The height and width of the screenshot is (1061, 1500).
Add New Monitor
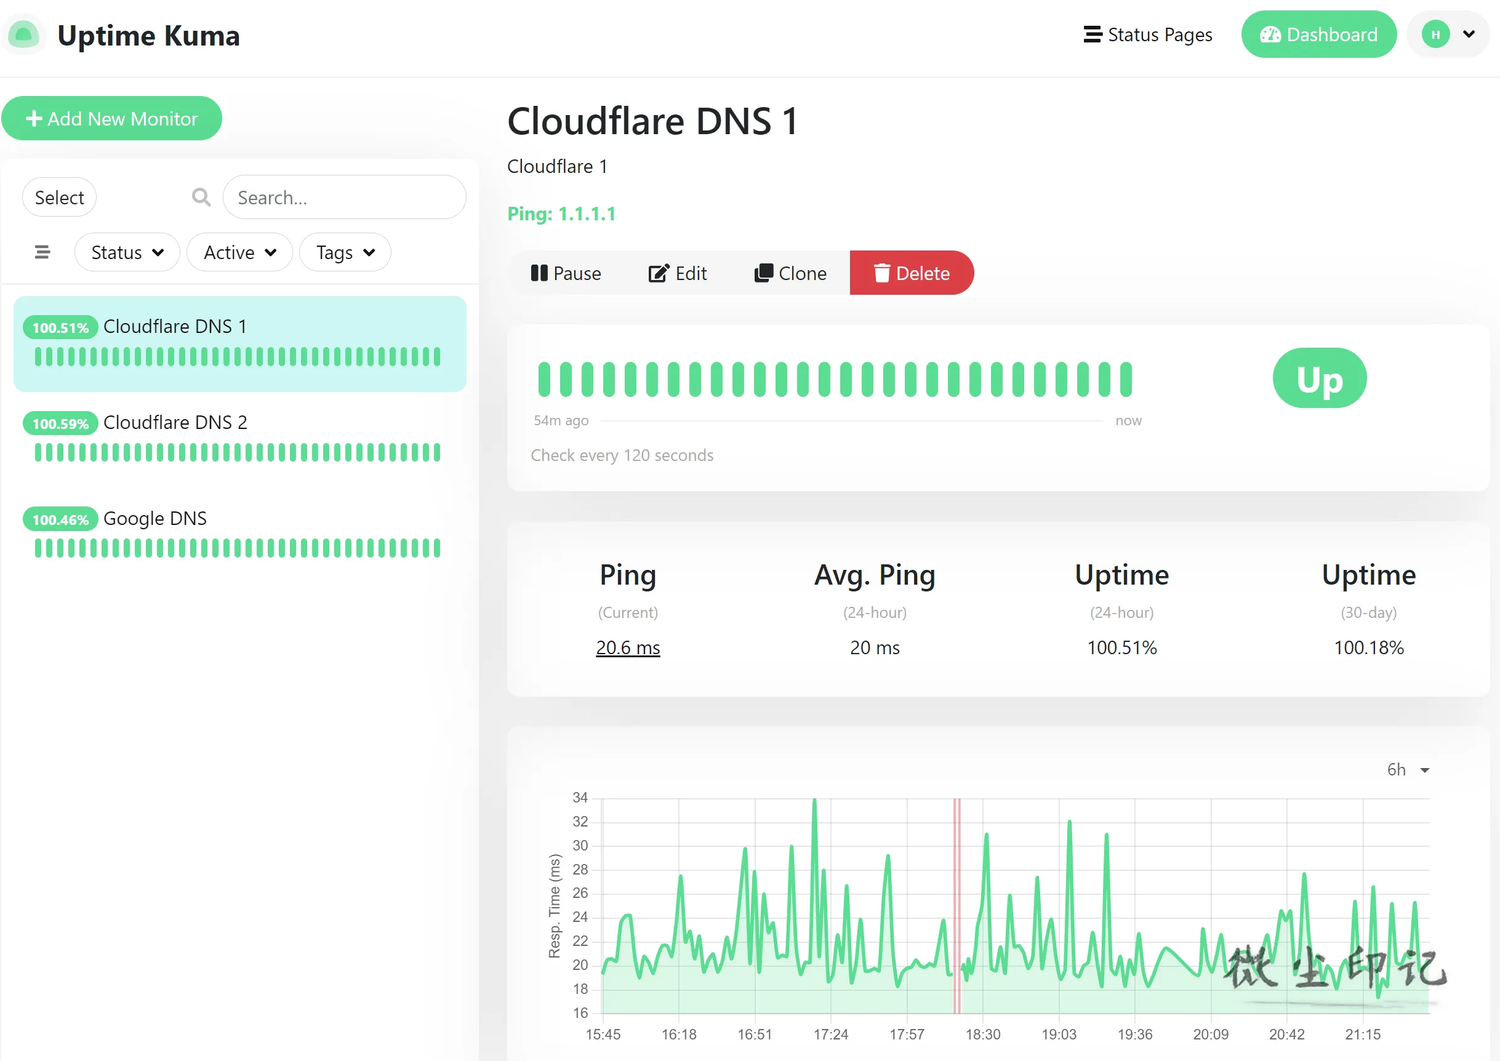[x=112, y=118]
